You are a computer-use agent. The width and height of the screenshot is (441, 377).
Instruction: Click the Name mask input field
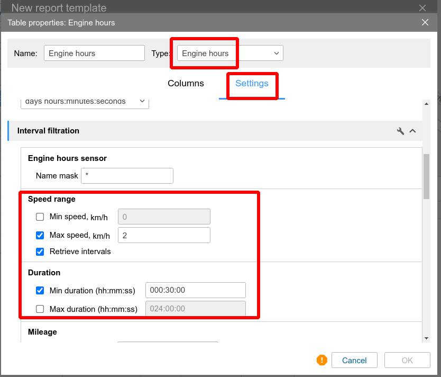(x=127, y=176)
